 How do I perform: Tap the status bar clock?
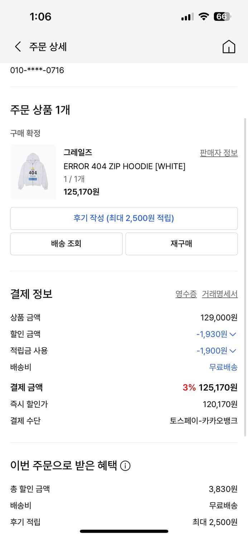(x=40, y=16)
